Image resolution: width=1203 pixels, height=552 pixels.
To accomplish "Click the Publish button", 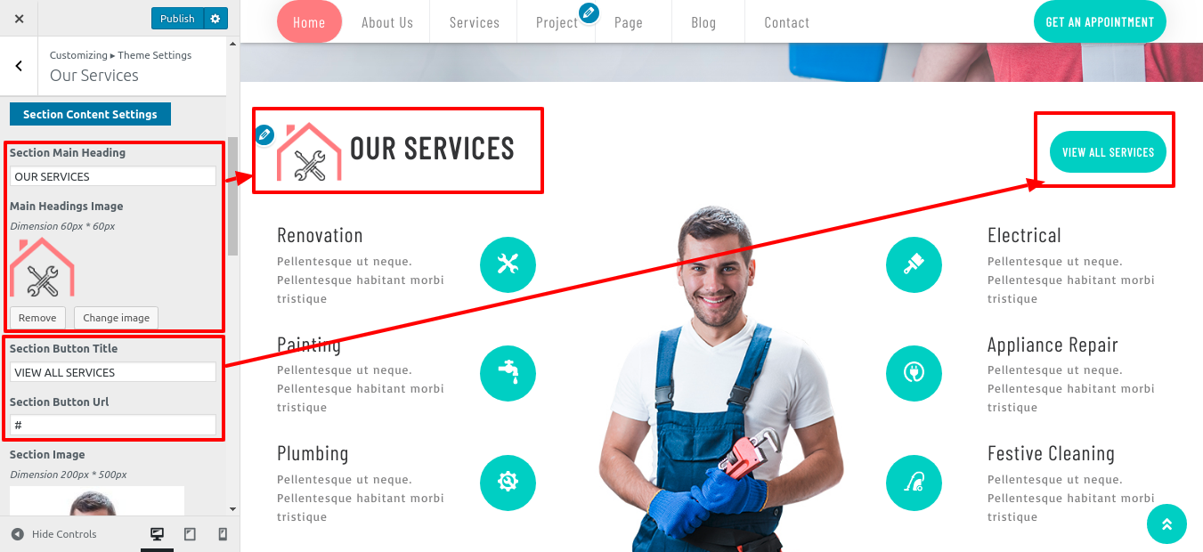I will pos(177,19).
